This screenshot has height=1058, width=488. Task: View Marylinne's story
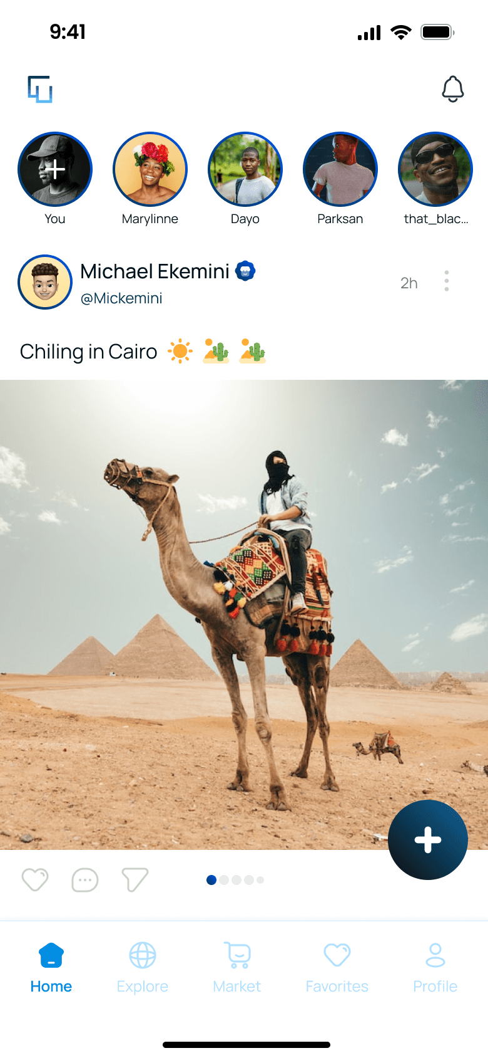150,169
